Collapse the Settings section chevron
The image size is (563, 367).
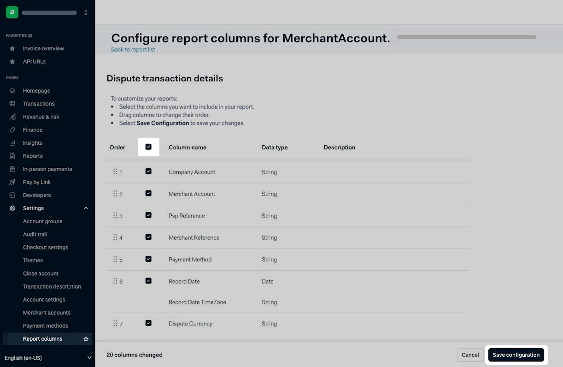(x=86, y=208)
